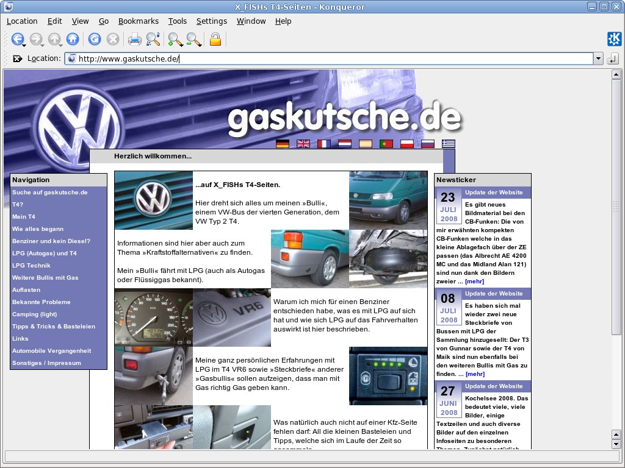
Task: Click the site favicon in the location bar
Action: click(71, 59)
